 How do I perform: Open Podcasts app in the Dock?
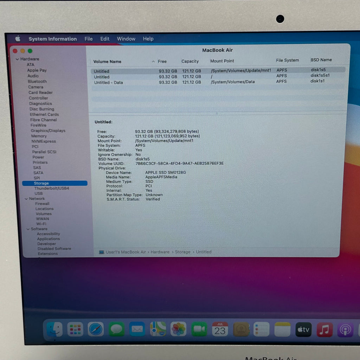(x=345, y=329)
